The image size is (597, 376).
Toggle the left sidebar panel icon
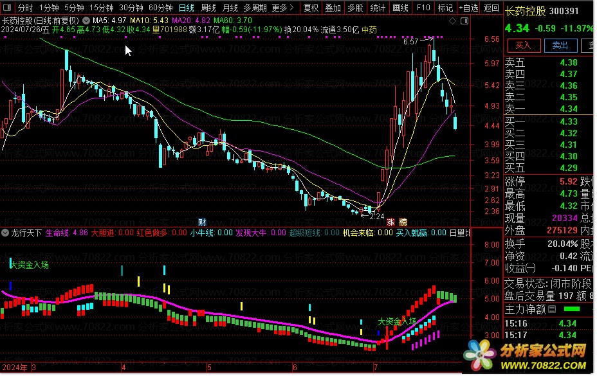click(x=7, y=8)
